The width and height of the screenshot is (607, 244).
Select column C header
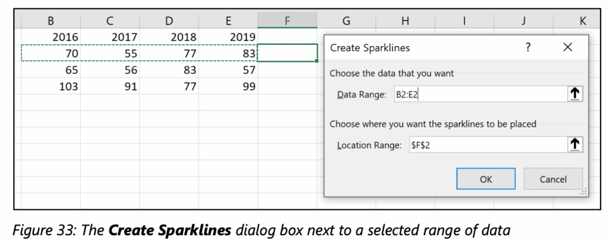click(110, 21)
